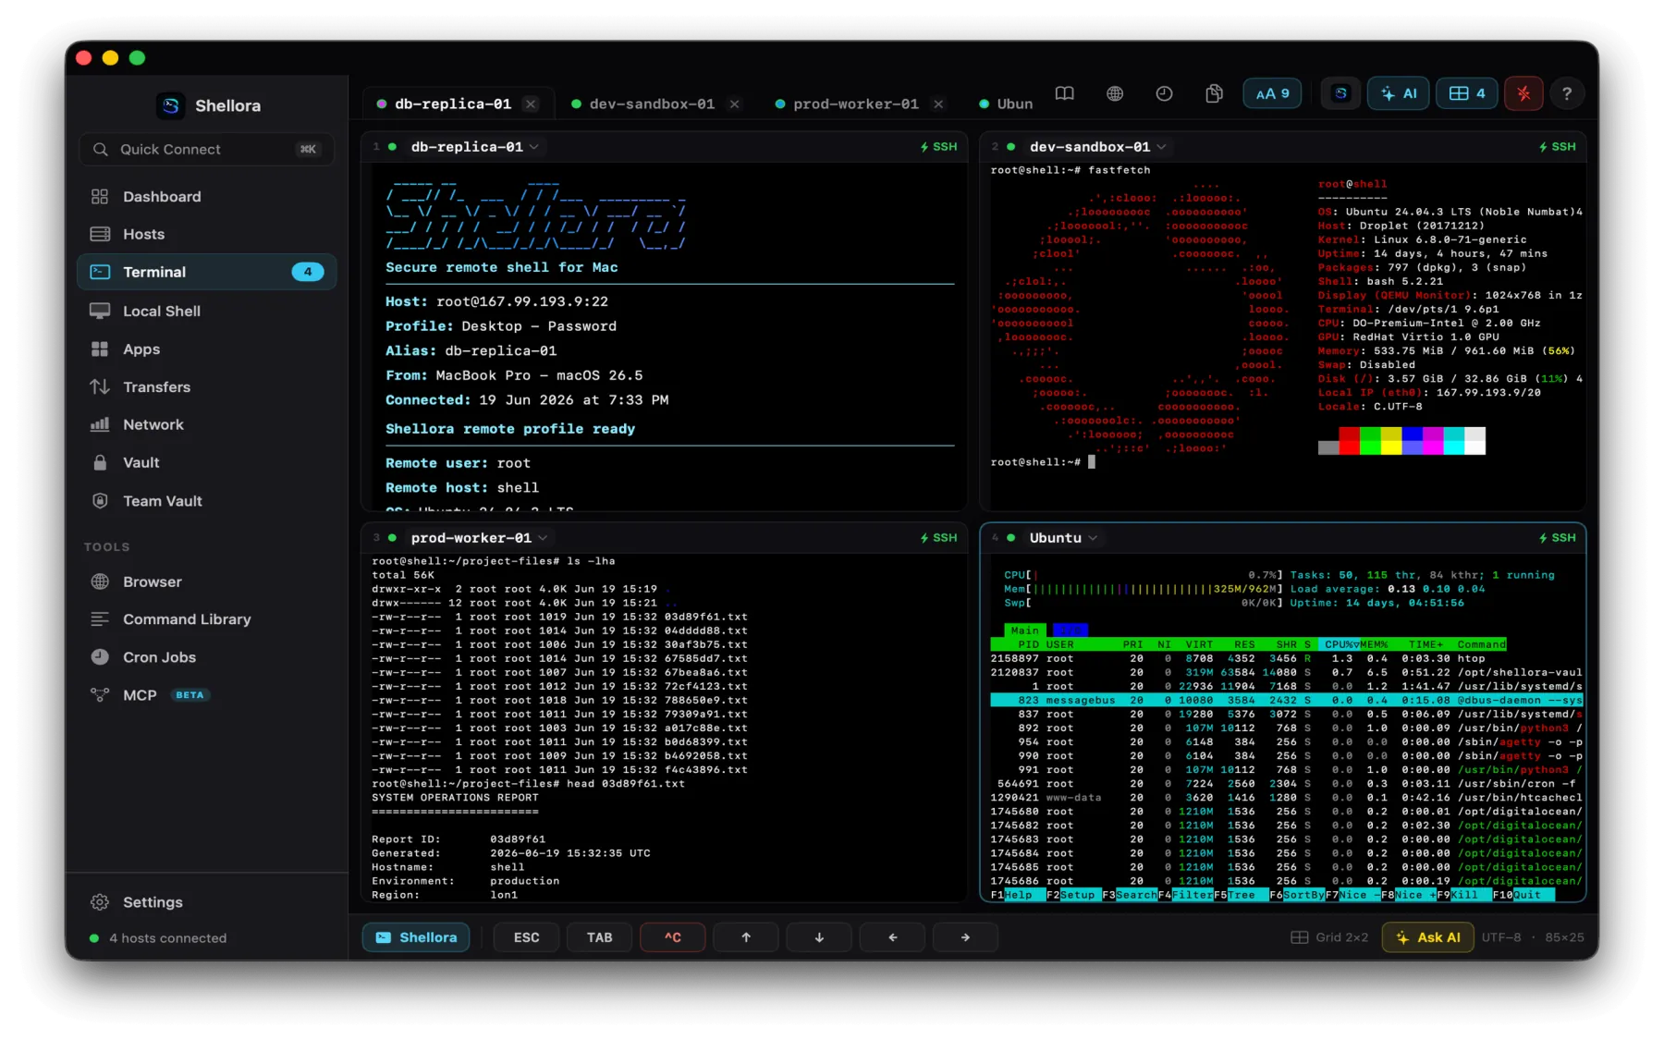
Task: Close the prod-worker-01 tab
Action: 938,104
